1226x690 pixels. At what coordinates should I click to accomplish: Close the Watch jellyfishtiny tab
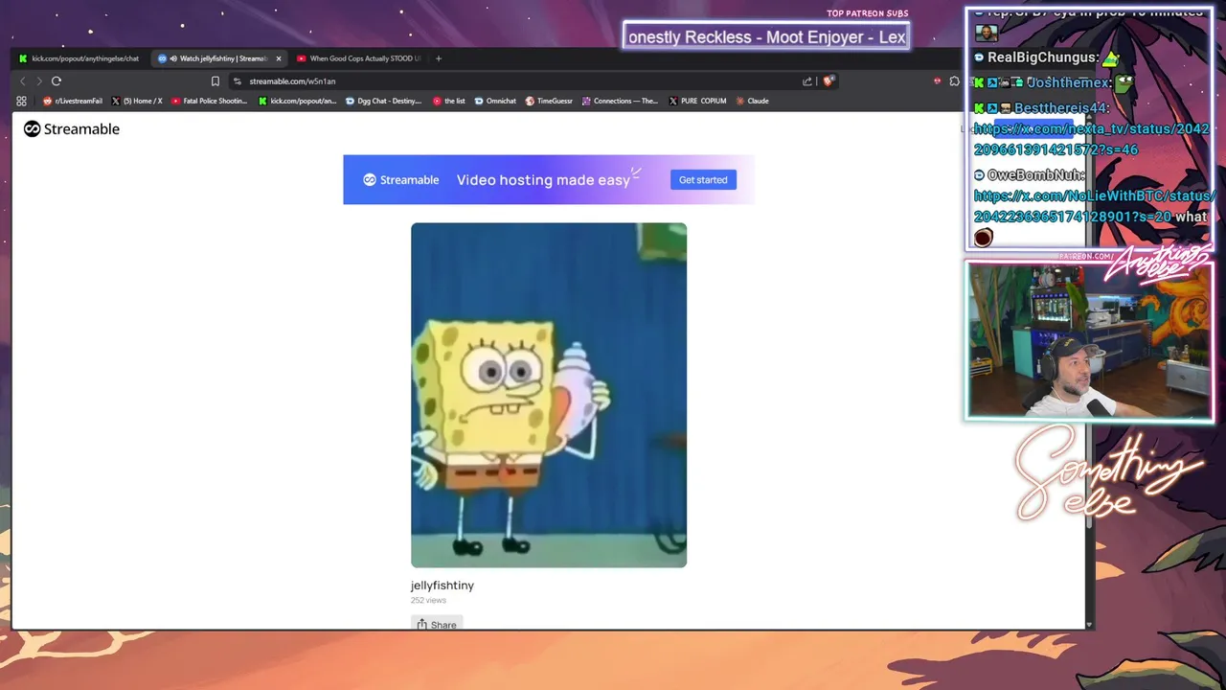click(279, 58)
